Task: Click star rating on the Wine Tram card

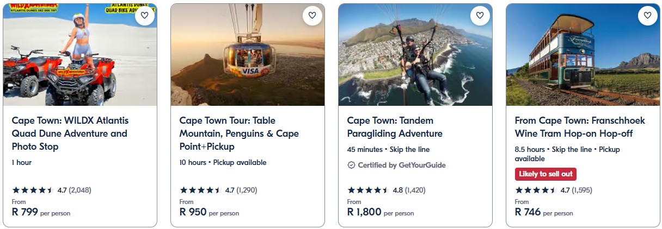Action: click(x=536, y=190)
